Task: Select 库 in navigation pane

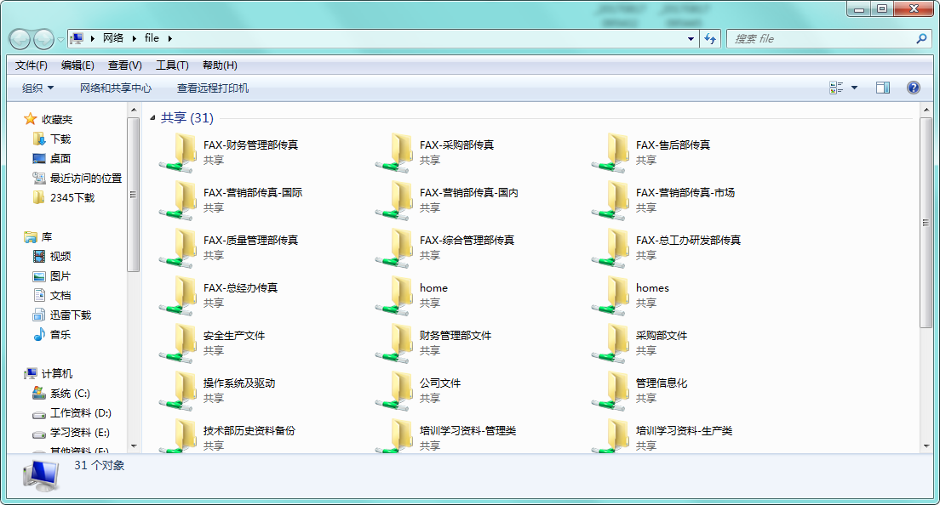Action: coord(47,237)
